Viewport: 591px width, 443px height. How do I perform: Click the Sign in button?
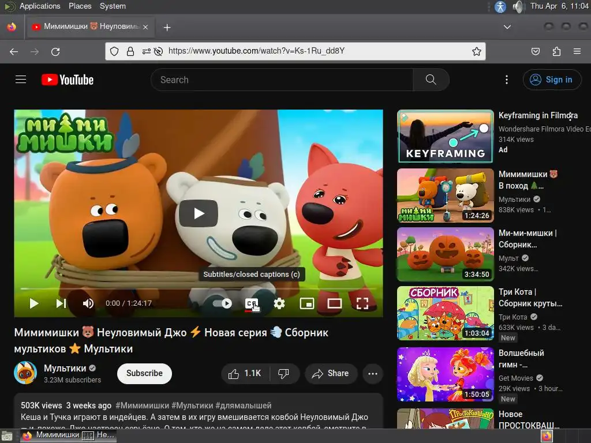[552, 80]
